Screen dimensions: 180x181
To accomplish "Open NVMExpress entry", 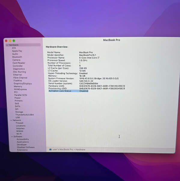I will pos(20,89).
